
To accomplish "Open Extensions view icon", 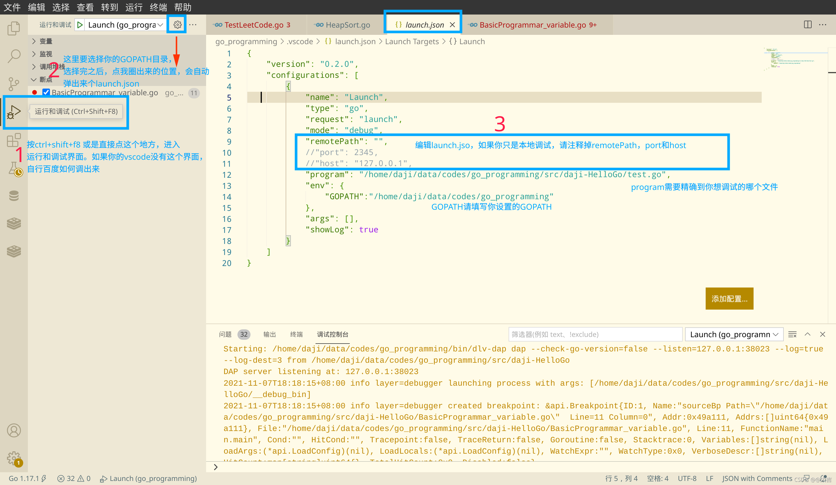I will tap(14, 140).
